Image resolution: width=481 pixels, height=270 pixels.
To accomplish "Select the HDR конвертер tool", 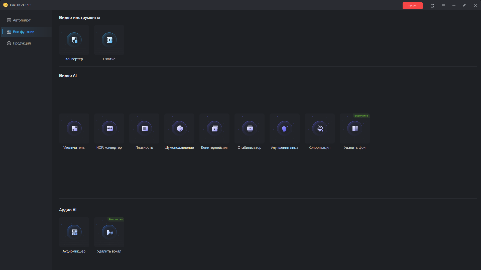I will coord(109,128).
